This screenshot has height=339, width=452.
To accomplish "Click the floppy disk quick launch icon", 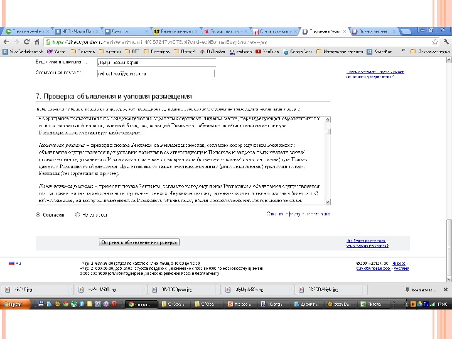I will [x=41, y=304].
